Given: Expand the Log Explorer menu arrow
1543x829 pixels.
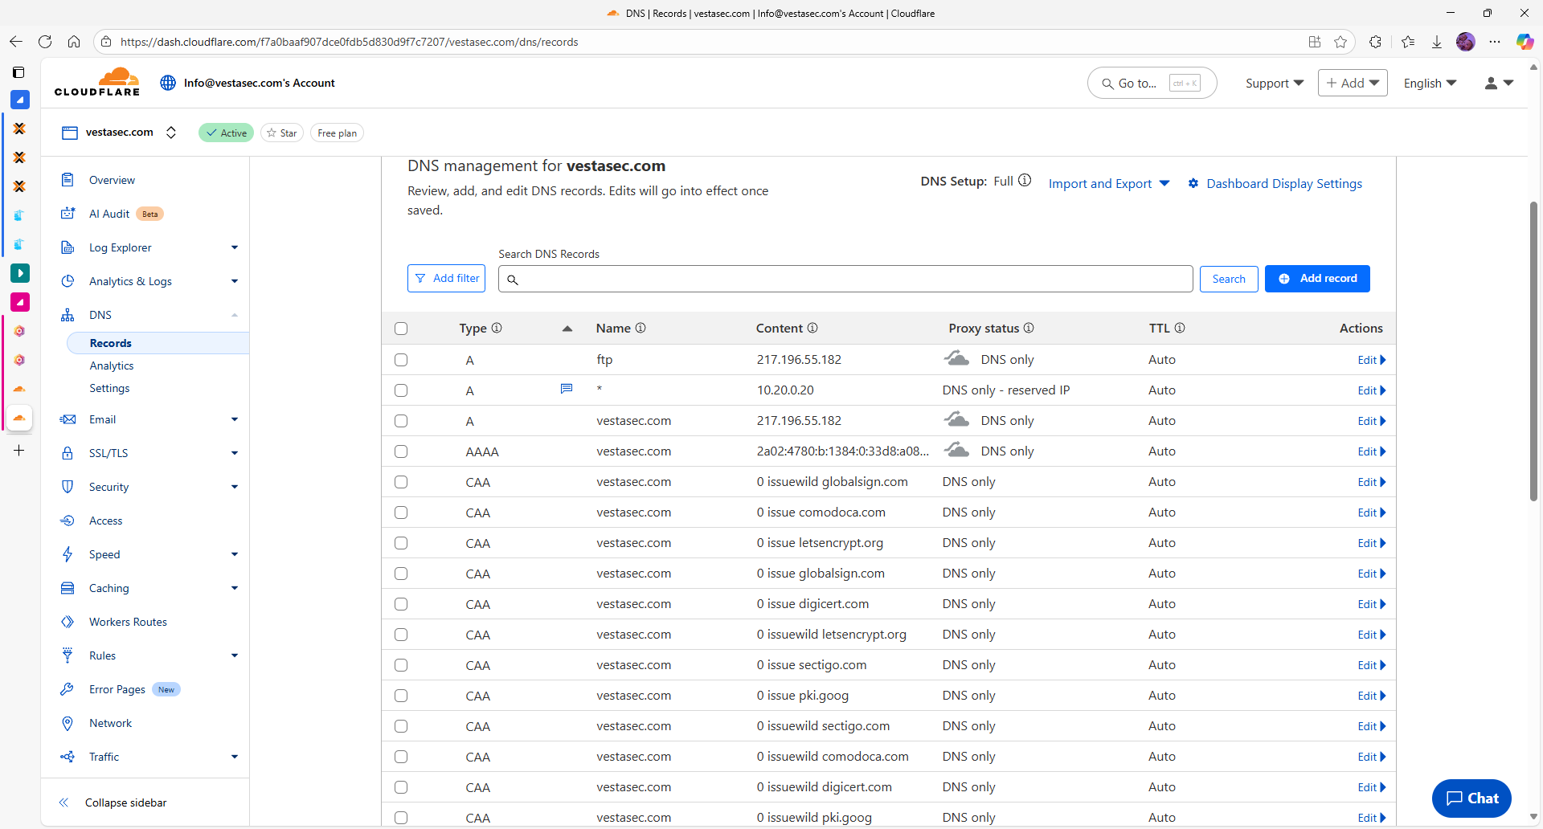Looking at the screenshot, I should (235, 247).
